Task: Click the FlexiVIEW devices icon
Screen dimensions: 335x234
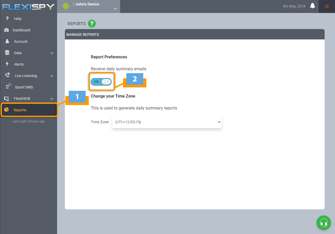Action: [7, 99]
